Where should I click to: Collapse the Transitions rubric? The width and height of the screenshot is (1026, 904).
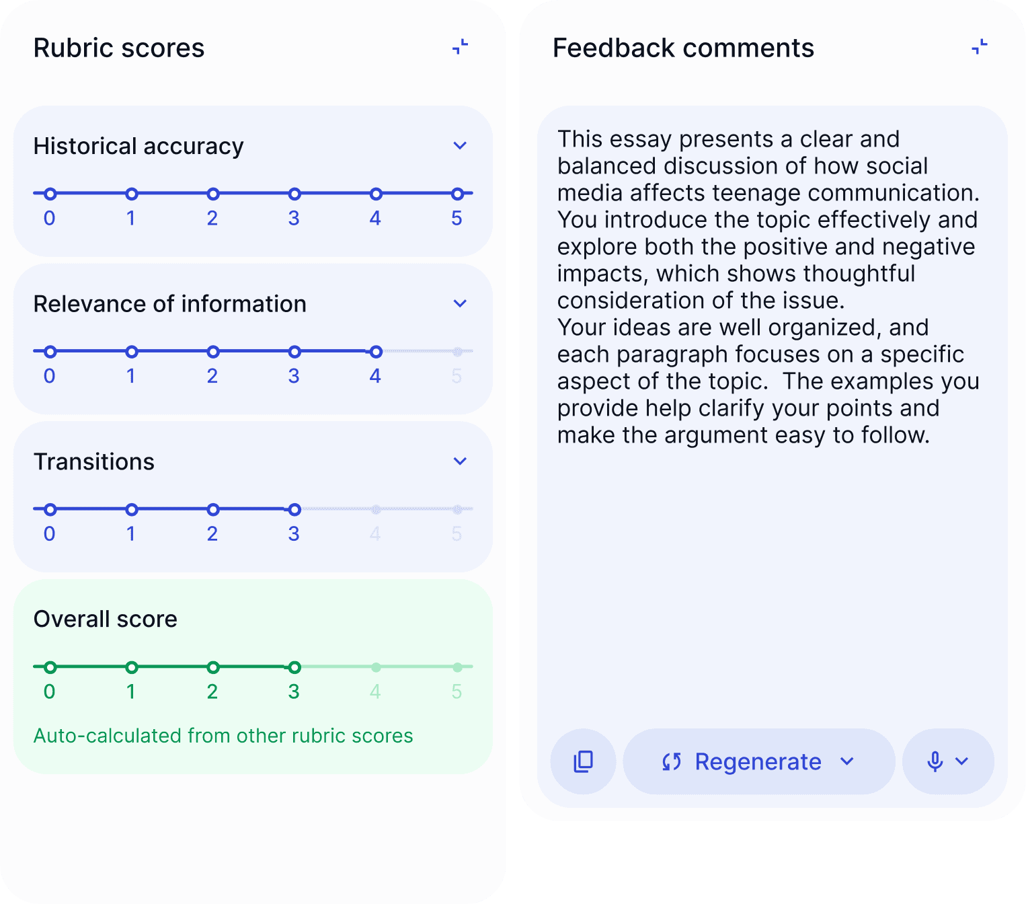click(x=460, y=461)
